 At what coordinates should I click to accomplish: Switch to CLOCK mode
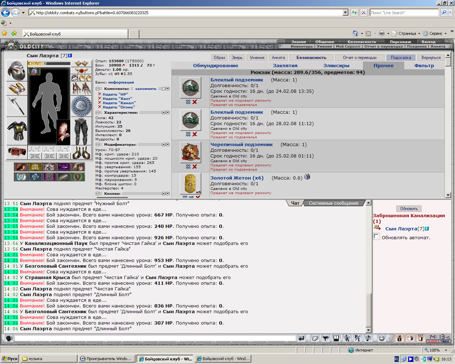[x=433, y=341]
